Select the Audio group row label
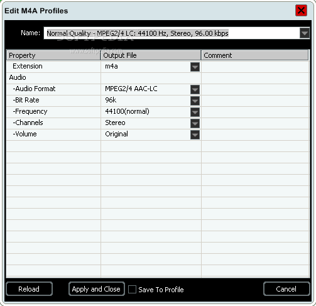The height and width of the screenshot is (306, 316). 18,77
